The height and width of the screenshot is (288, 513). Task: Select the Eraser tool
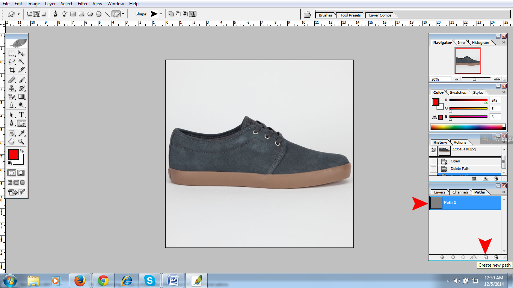point(12,97)
